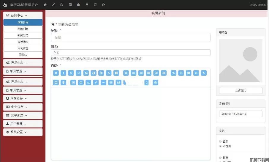Insert image using picture icon in editor
269x162 pixels.
[x=73, y=83]
